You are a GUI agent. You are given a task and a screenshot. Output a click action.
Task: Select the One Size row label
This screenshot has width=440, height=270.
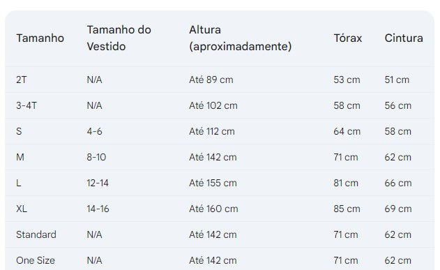36,260
